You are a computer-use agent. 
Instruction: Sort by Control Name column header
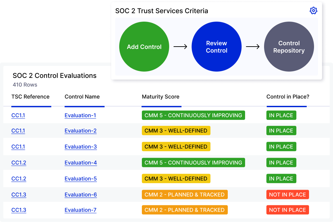(x=82, y=97)
